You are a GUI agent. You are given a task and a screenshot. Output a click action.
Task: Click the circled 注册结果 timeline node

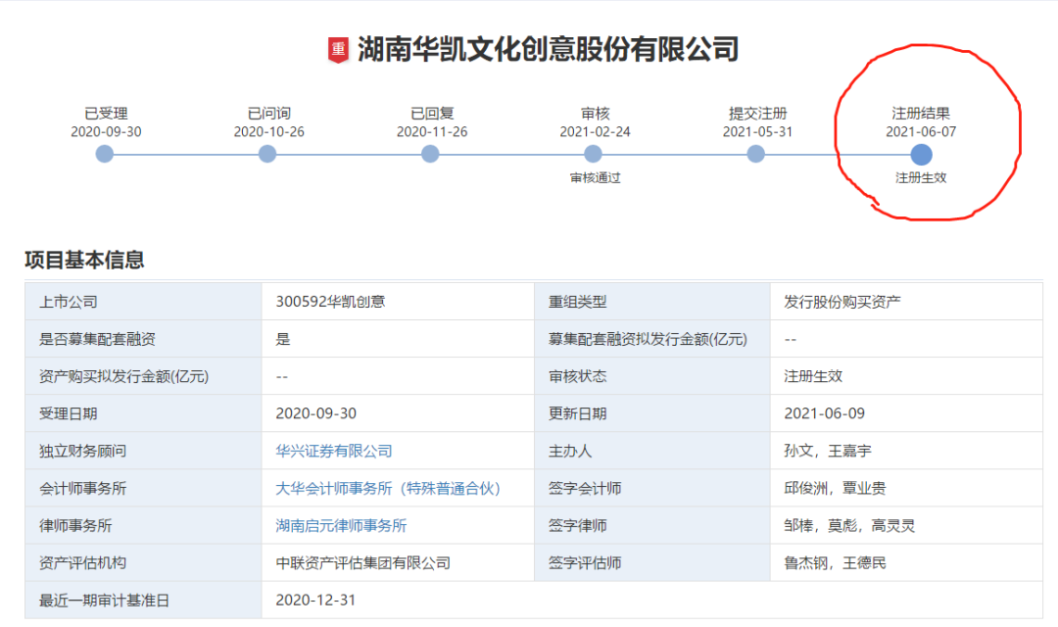pos(920,154)
